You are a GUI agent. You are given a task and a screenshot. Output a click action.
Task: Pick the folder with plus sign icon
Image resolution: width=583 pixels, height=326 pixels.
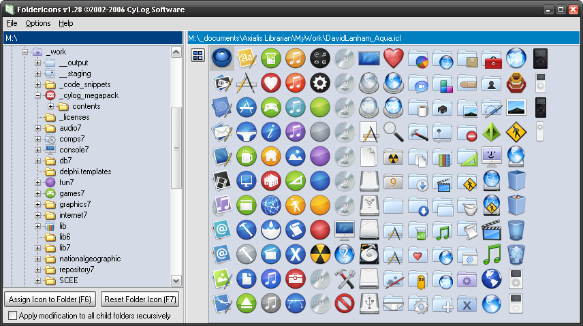click(x=443, y=304)
